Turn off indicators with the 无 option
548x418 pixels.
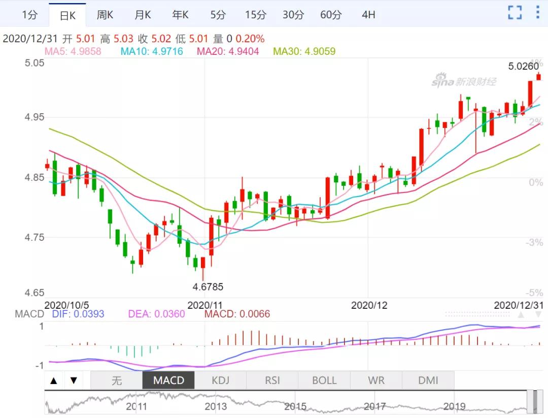point(116,380)
